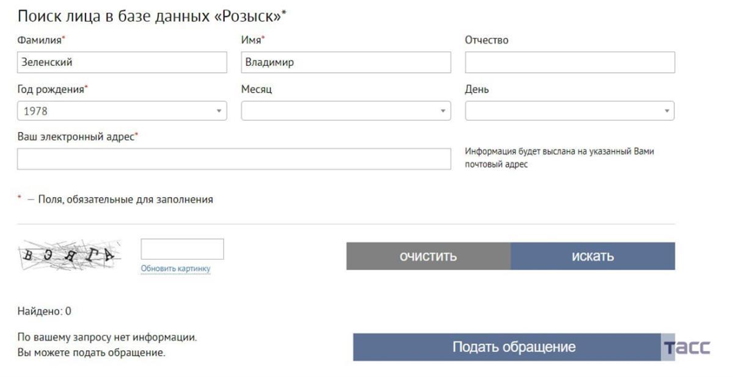This screenshot has height=377, width=733.
Task: Click the ТАСС logo watermark
Action: 687,348
